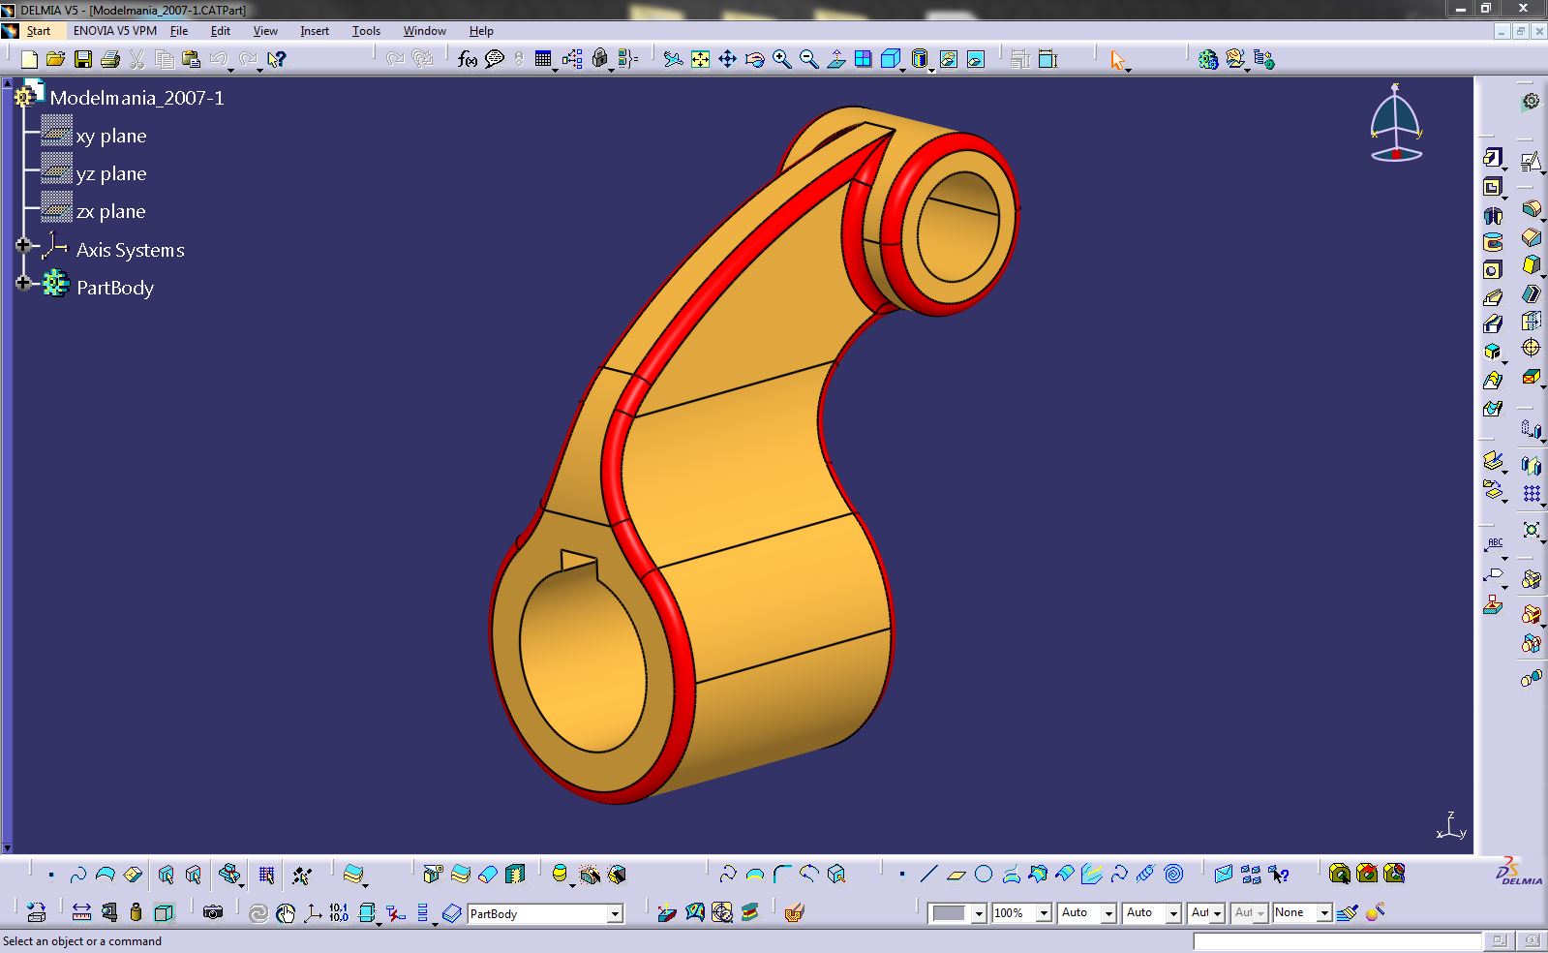Screen dimensions: 1548x953
Task: Open the PartBody combo box dropdown
Action: (615, 913)
